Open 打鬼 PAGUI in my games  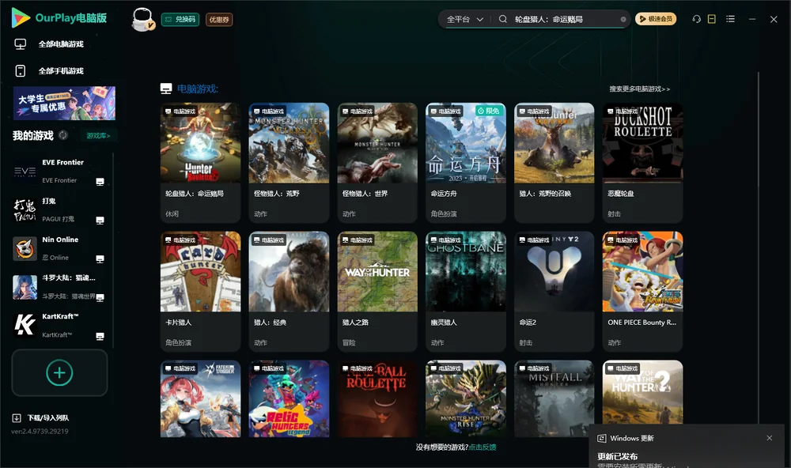(x=59, y=209)
